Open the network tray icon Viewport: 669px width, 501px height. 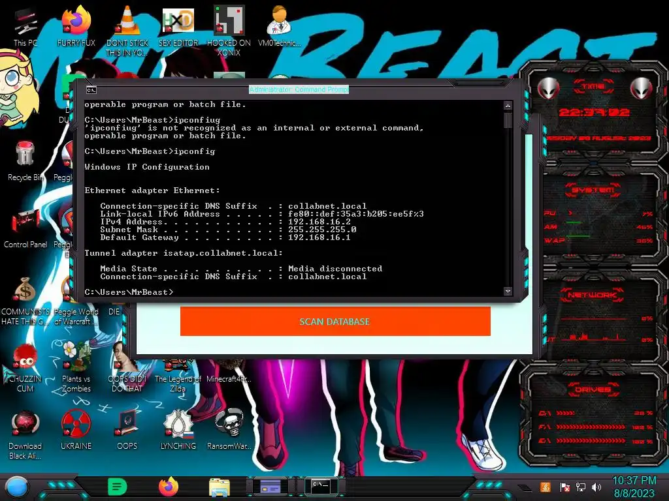pos(580,487)
